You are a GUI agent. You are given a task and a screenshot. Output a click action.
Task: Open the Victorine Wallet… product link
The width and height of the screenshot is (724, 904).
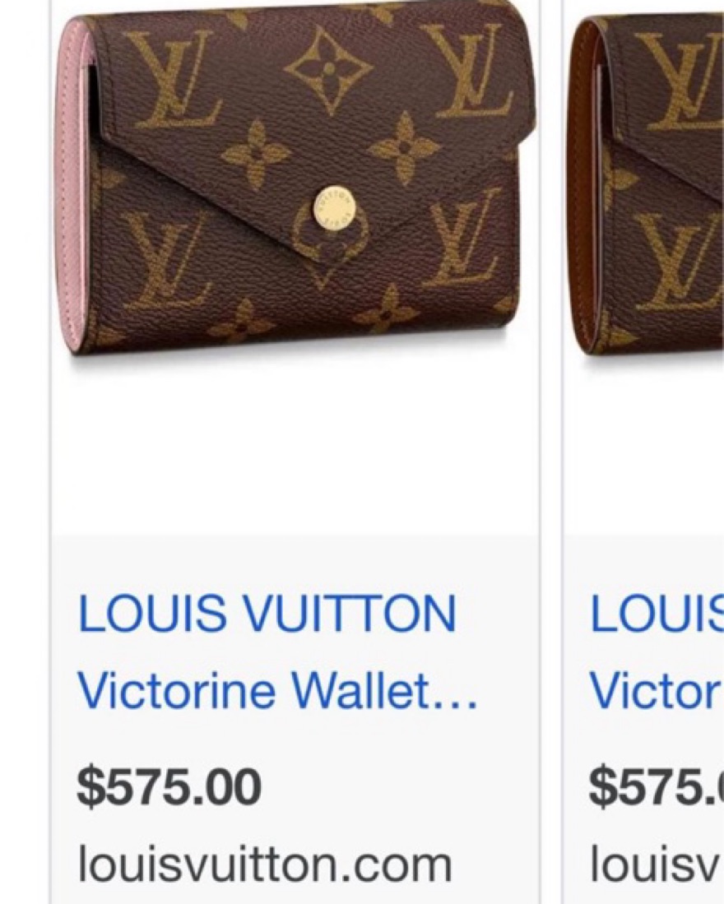(x=278, y=691)
